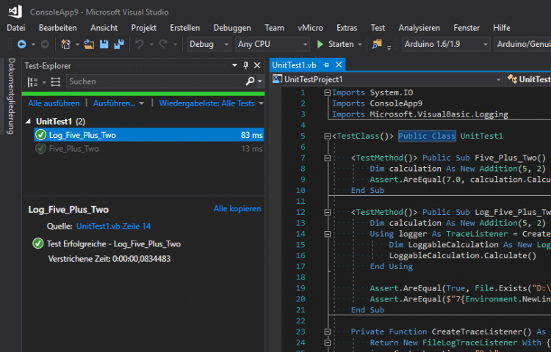Open search options arrow in Test-Explorer
The image size is (551, 352).
click(259, 81)
